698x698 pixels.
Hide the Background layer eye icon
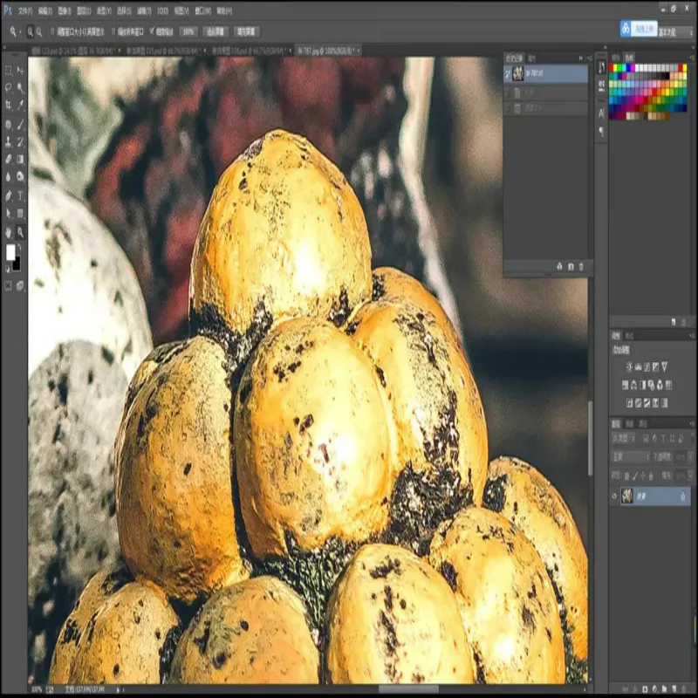[615, 496]
